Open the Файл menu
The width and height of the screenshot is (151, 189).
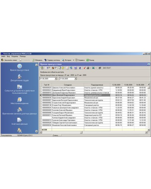[3, 56]
